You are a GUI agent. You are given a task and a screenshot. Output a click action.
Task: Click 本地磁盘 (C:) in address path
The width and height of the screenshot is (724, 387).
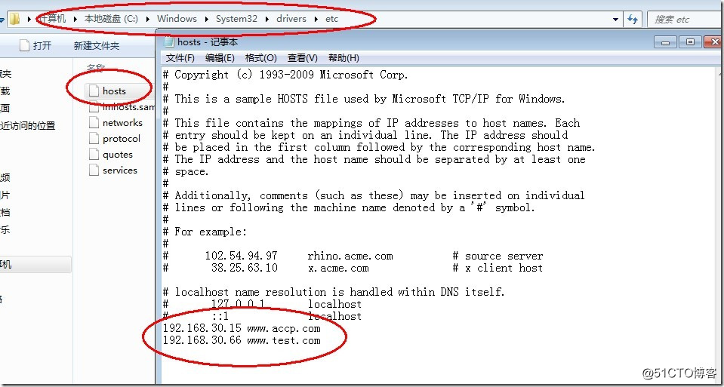pyautogui.click(x=111, y=19)
